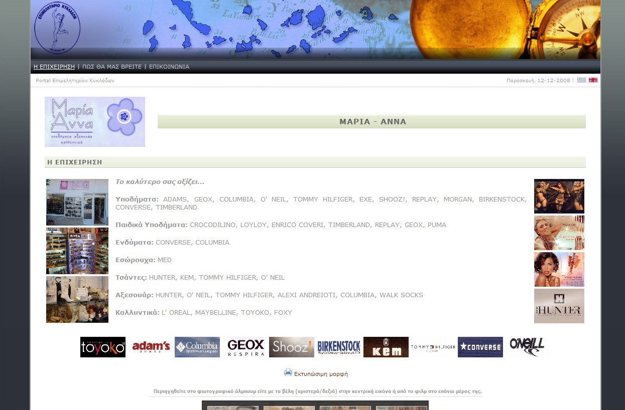Open the Converse brand logo
Screen dimensions: 625x410
pyautogui.click(x=480, y=347)
